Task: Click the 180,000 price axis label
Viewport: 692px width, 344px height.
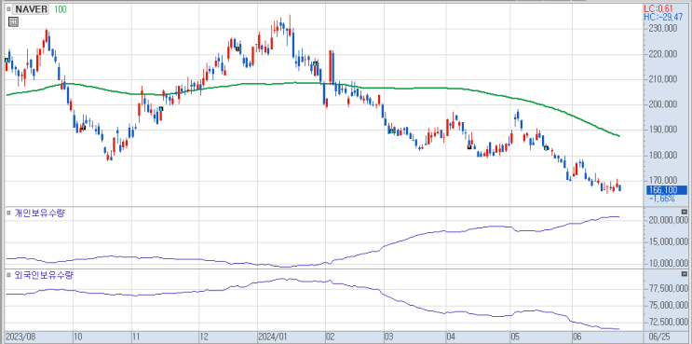Action: coord(662,155)
